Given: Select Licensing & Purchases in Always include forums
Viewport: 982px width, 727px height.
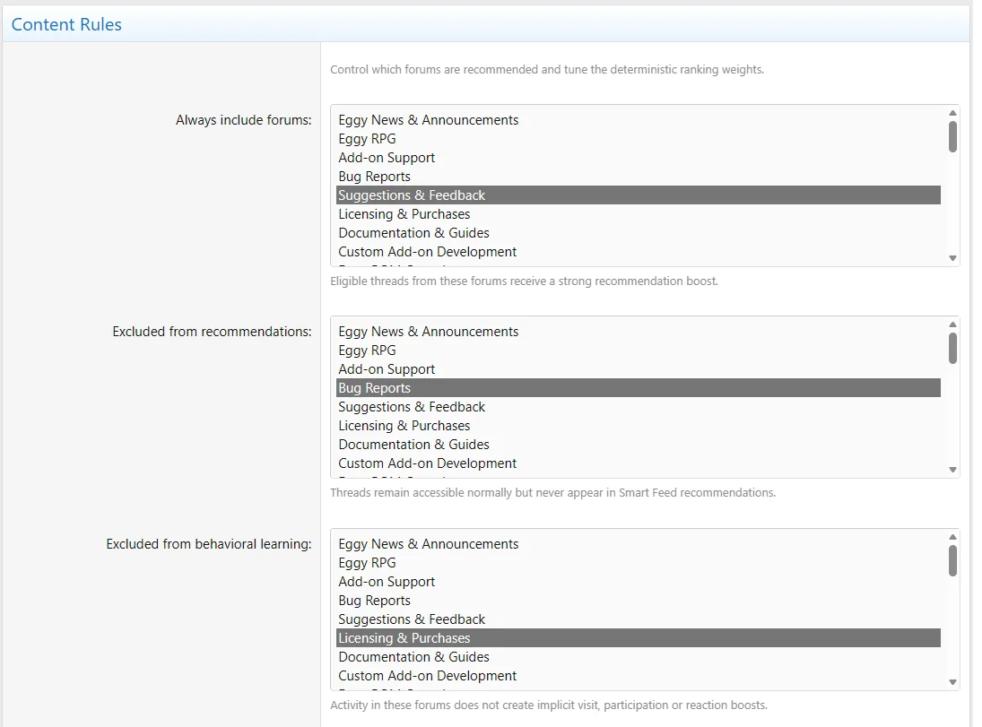Looking at the screenshot, I should tap(639, 214).
